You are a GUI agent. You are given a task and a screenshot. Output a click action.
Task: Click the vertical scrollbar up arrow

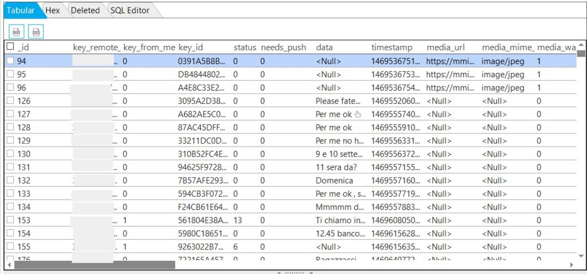coord(581,46)
